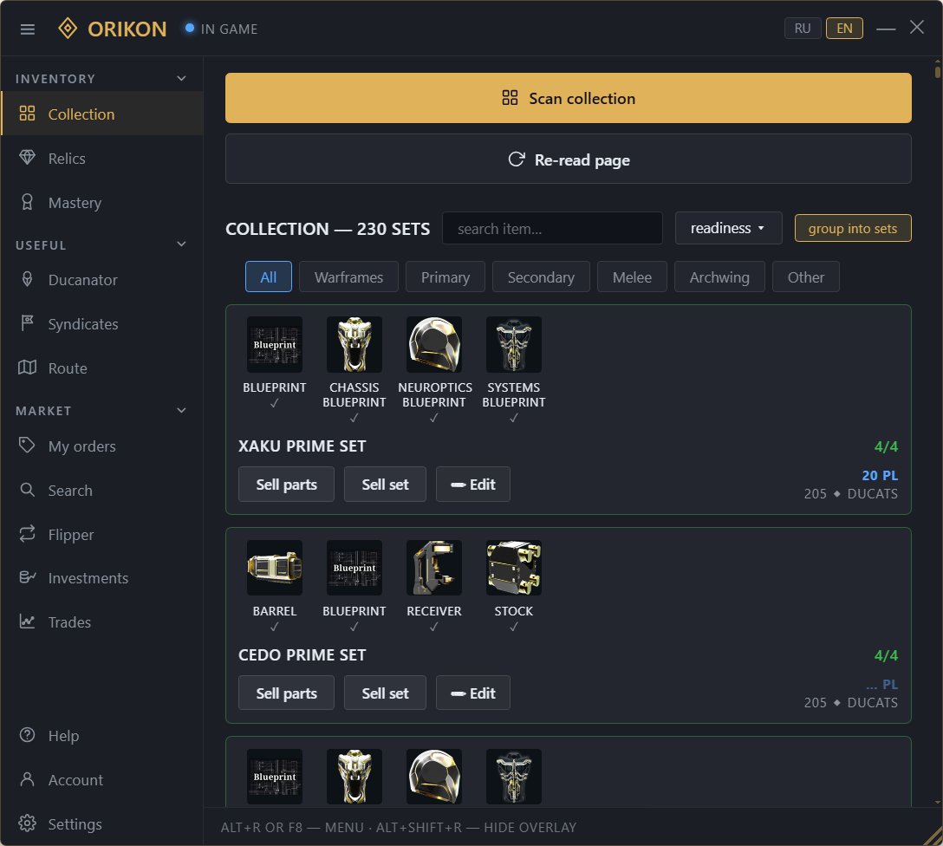Click the vertical scrollbar thumb
Viewport: 943px width, 846px height.
coord(938,72)
